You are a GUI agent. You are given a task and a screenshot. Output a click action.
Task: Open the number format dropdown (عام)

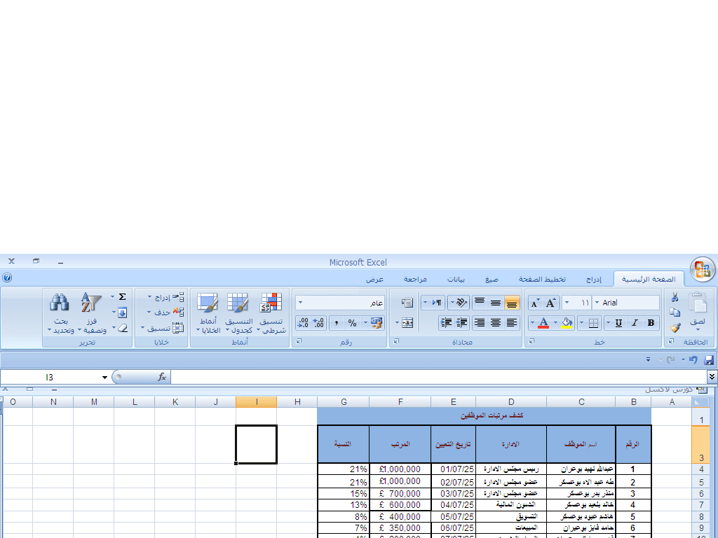click(300, 303)
